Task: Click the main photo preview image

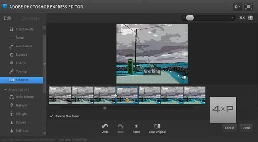Action: click(x=152, y=53)
